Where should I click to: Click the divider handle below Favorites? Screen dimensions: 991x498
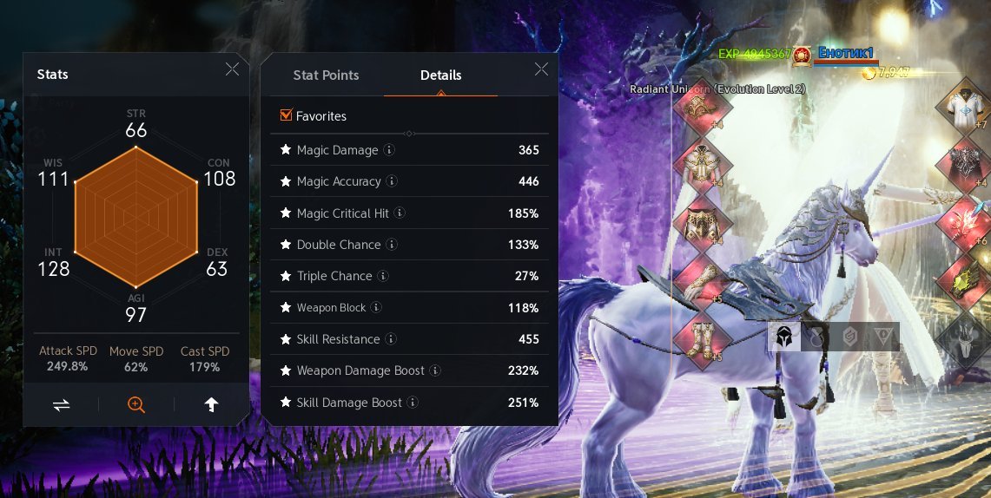(410, 134)
